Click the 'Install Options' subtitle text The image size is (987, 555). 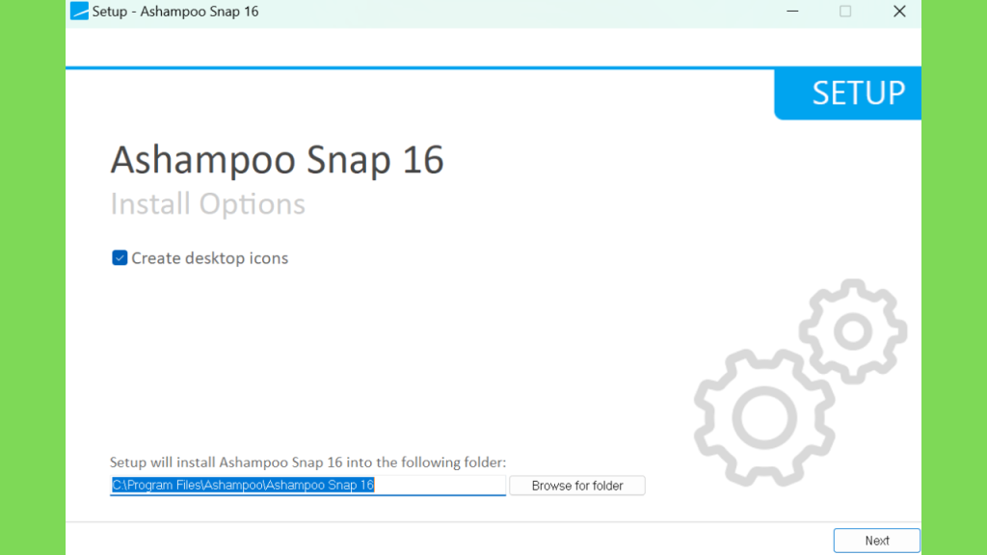click(208, 204)
